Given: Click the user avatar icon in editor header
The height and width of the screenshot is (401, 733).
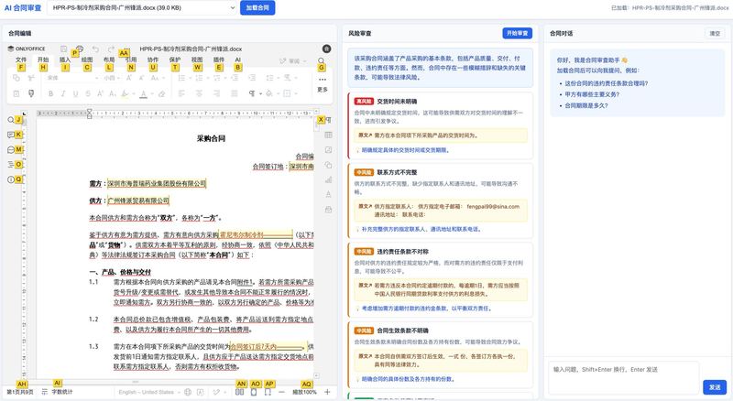Looking at the screenshot, I should [327, 49].
